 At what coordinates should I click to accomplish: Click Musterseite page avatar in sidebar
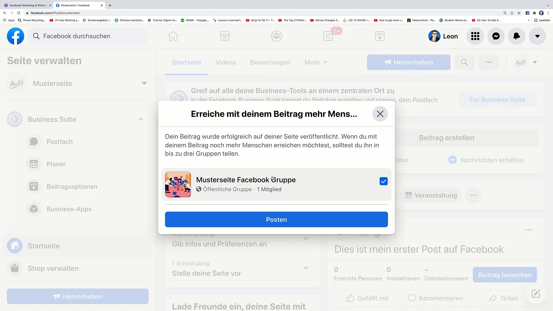click(17, 84)
